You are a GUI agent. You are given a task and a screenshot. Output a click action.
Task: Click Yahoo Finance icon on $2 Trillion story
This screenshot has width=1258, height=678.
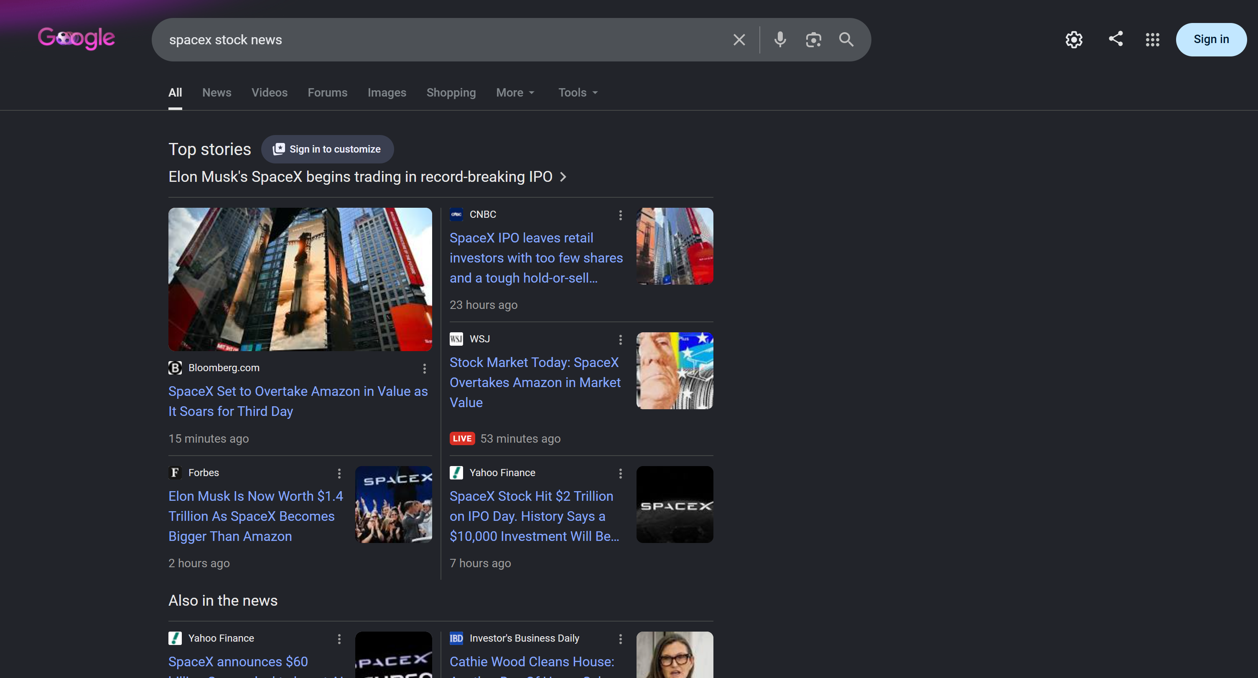(x=456, y=473)
